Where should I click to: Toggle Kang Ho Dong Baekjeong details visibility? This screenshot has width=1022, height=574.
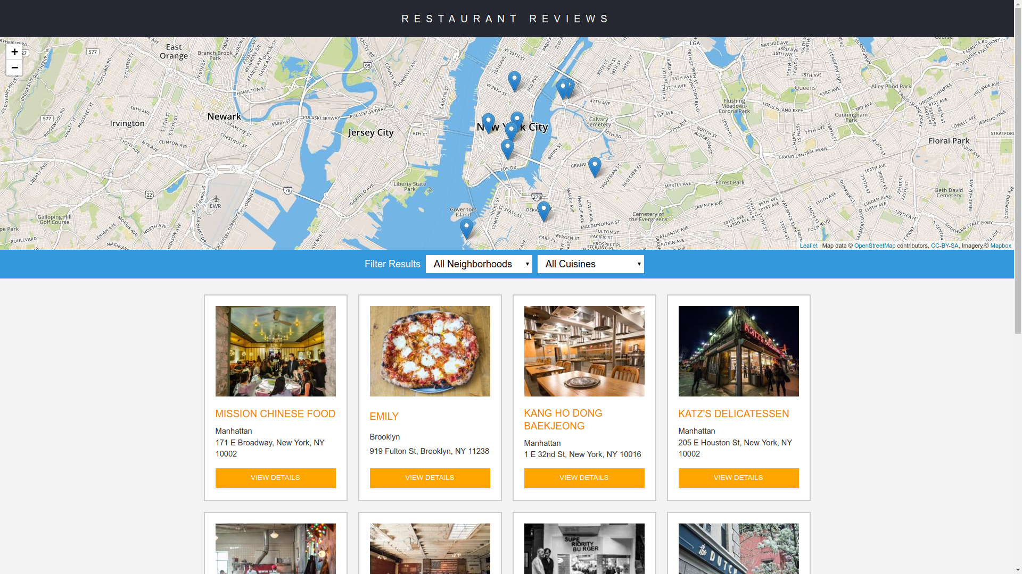click(x=584, y=478)
